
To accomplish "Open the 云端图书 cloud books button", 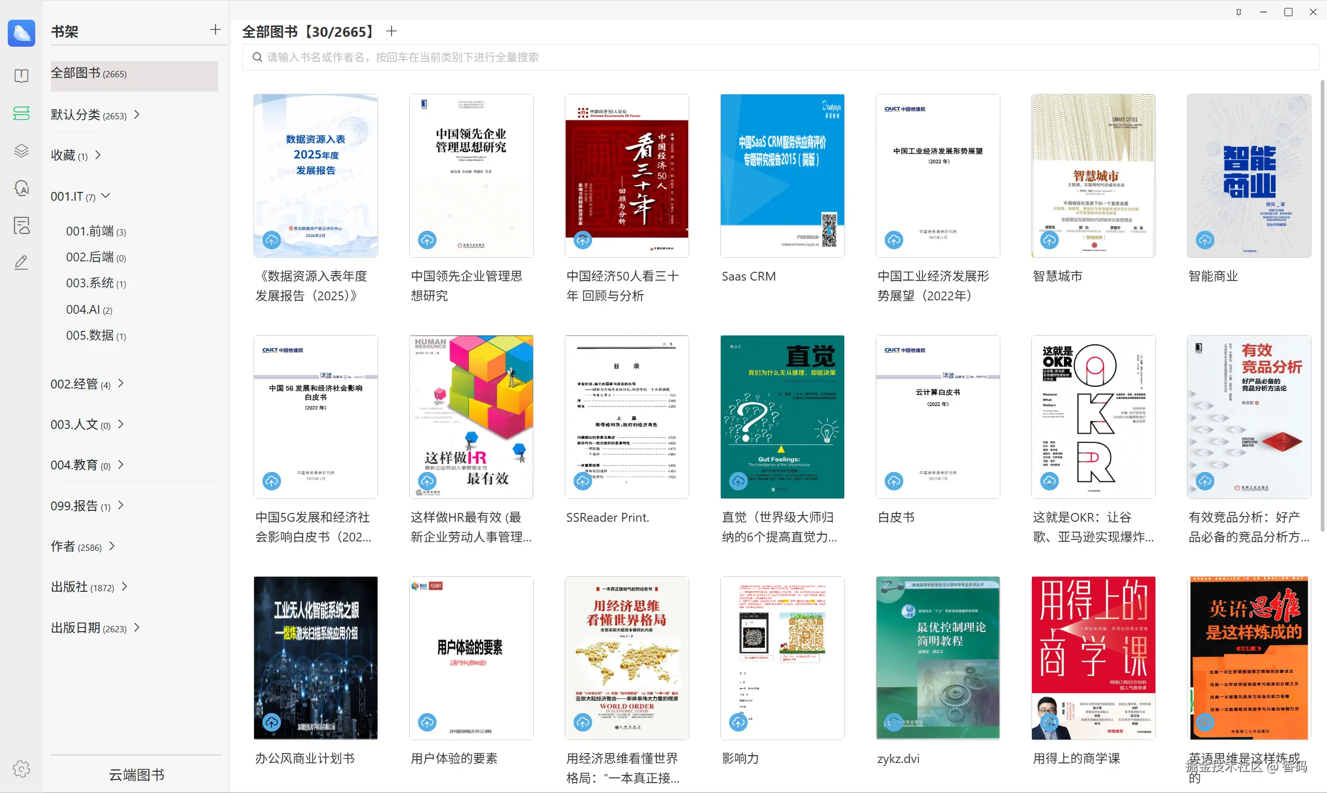I will point(136,774).
